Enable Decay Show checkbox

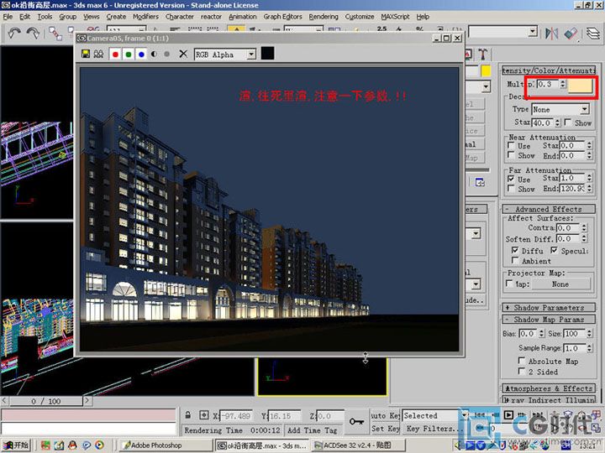(x=567, y=122)
